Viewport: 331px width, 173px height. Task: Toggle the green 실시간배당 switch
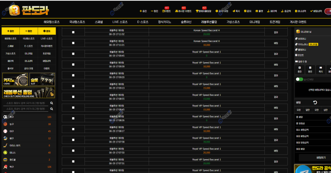tap(299, 79)
